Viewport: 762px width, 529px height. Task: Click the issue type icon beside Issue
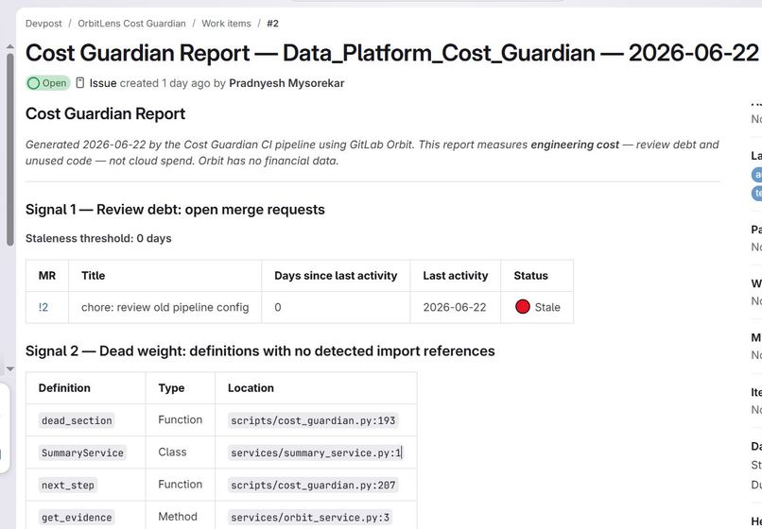[80, 83]
